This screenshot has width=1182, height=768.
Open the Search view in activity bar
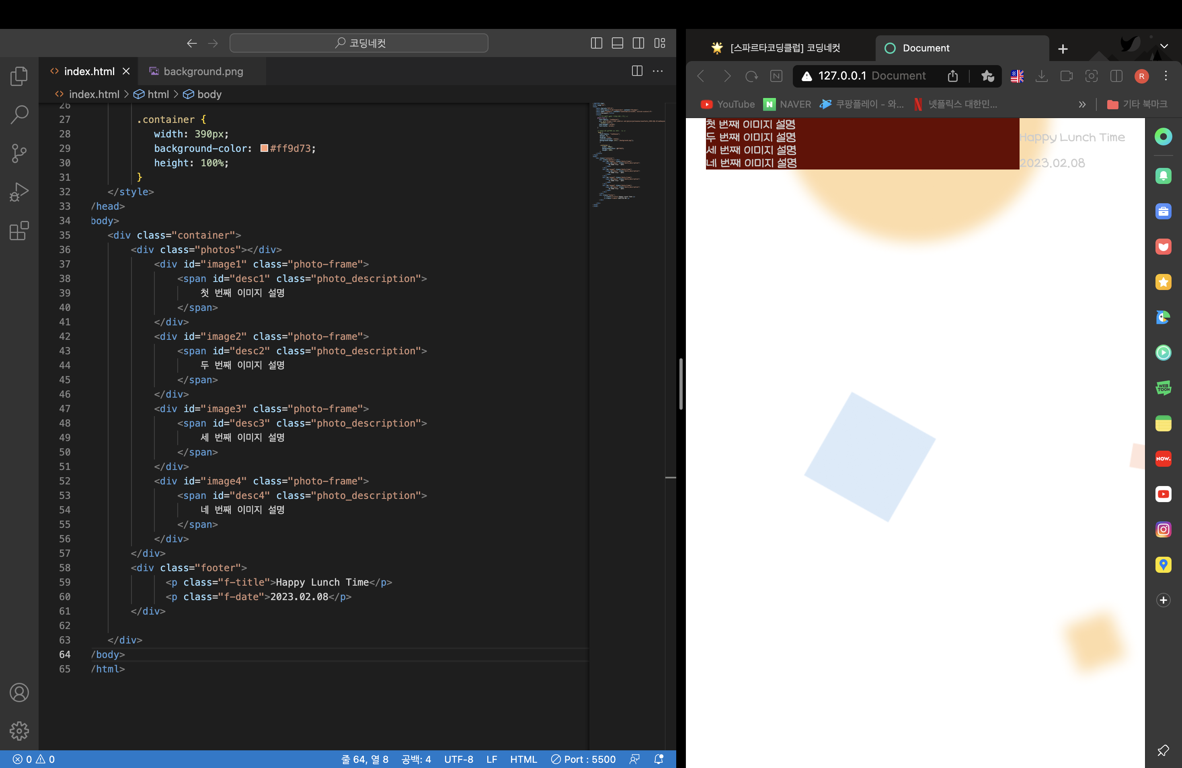pyautogui.click(x=19, y=114)
